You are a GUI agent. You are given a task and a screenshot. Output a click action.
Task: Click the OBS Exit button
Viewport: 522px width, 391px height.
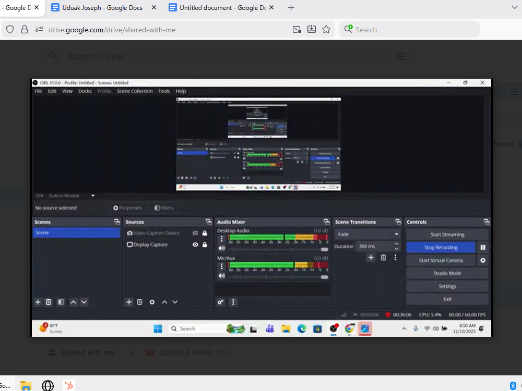tap(447, 299)
